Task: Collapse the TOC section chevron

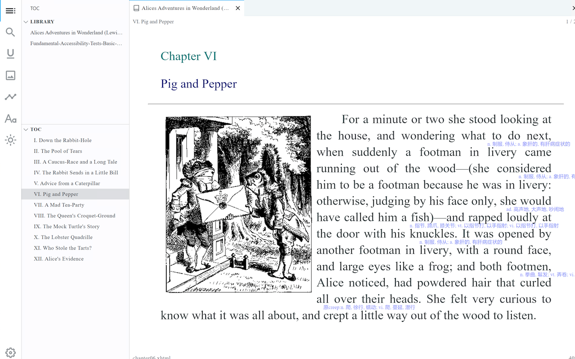Action: click(26, 129)
